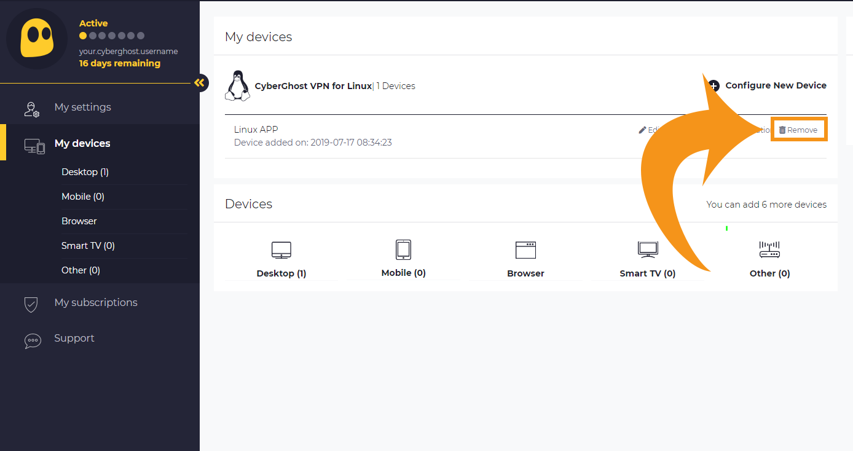This screenshot has height=451, width=853.
Task: Click the My subscriptions shield icon
Action: (31, 305)
